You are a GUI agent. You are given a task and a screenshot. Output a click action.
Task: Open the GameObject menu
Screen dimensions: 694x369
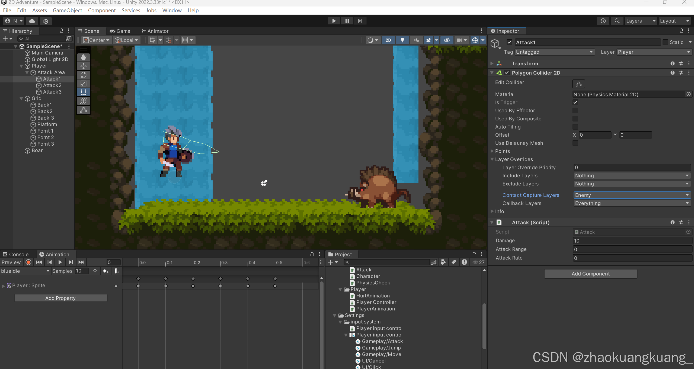(67, 10)
